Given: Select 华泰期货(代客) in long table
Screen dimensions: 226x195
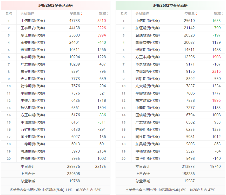Looking at the screenshot, I should coord(33,57).
